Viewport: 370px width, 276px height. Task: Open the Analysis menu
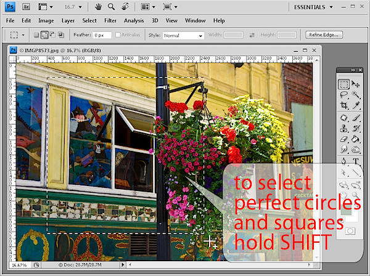(134, 21)
